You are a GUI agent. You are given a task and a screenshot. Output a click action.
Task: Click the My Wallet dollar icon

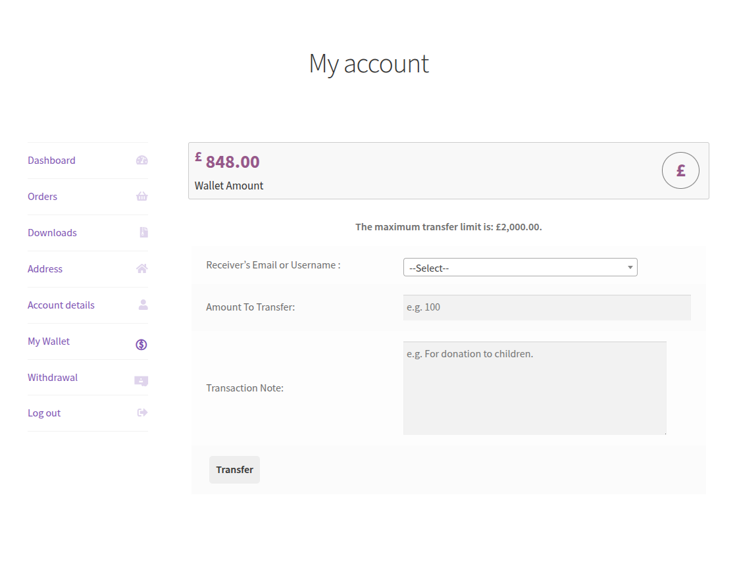[x=141, y=344]
